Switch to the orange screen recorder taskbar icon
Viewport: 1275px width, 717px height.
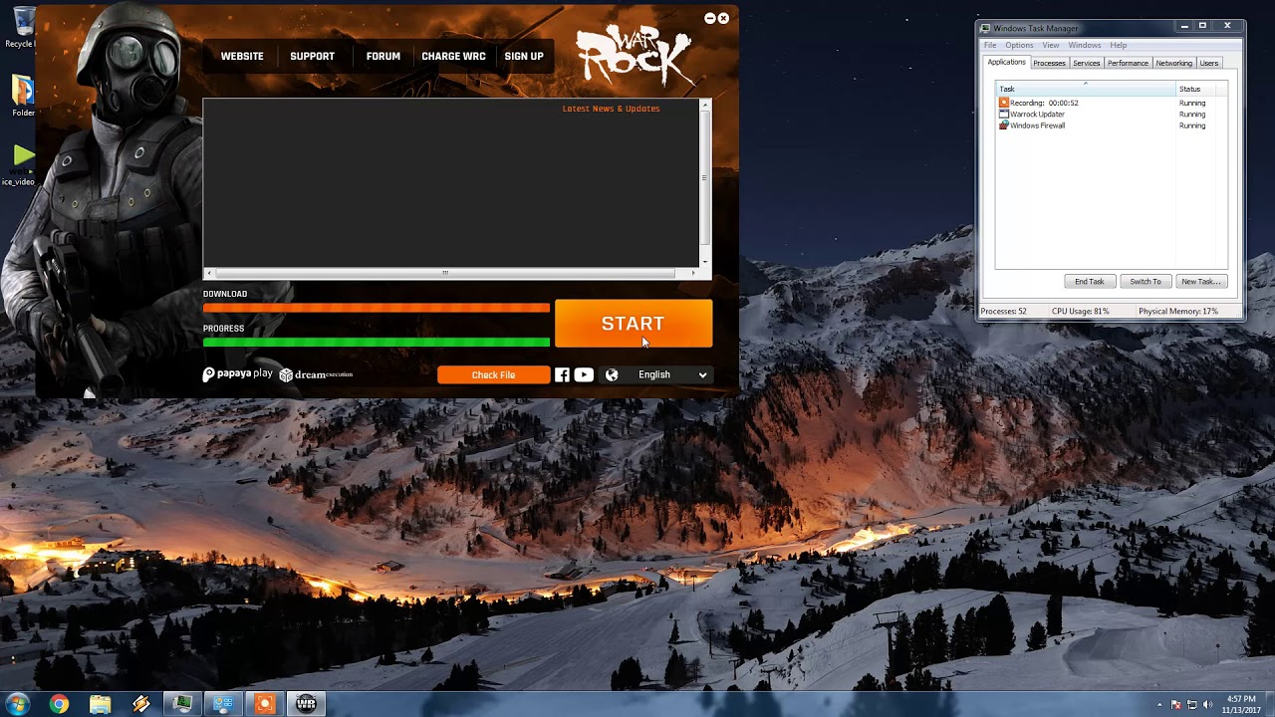coord(264,704)
